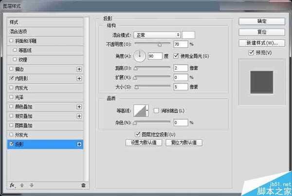The height and width of the screenshot is (196, 292).
Task: Enable the 等高线 sub-option checkbox
Action: click(x=15, y=50)
